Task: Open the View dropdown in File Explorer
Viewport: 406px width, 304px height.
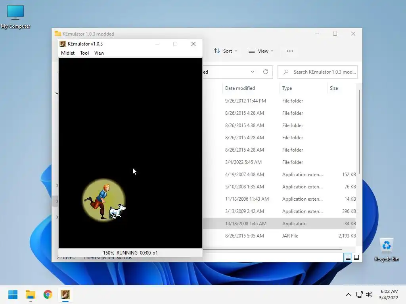Action: point(261,51)
